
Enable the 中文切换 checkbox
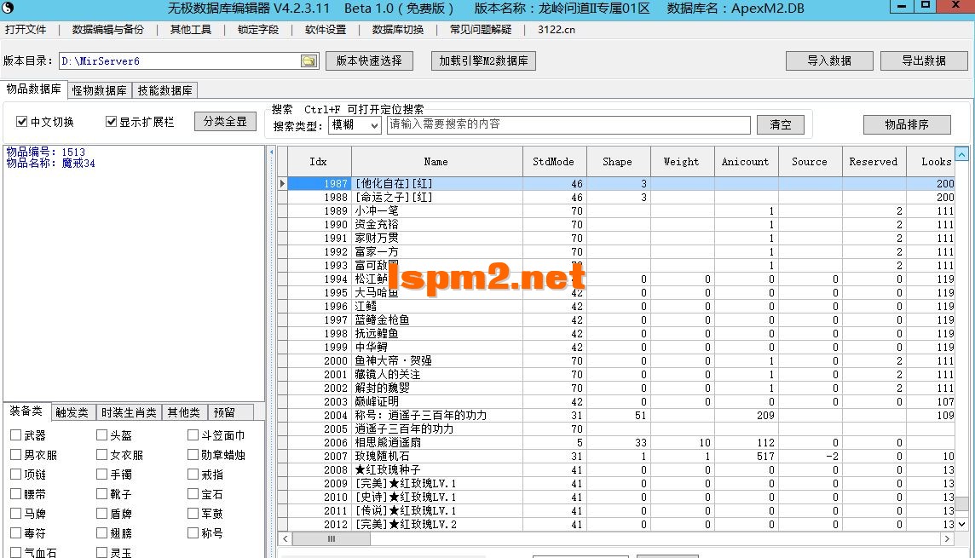coord(21,120)
